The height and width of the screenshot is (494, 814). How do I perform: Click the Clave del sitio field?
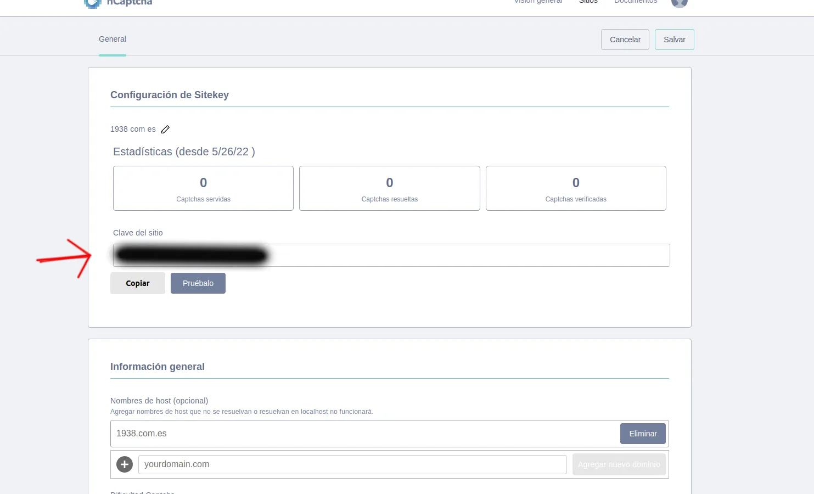391,255
